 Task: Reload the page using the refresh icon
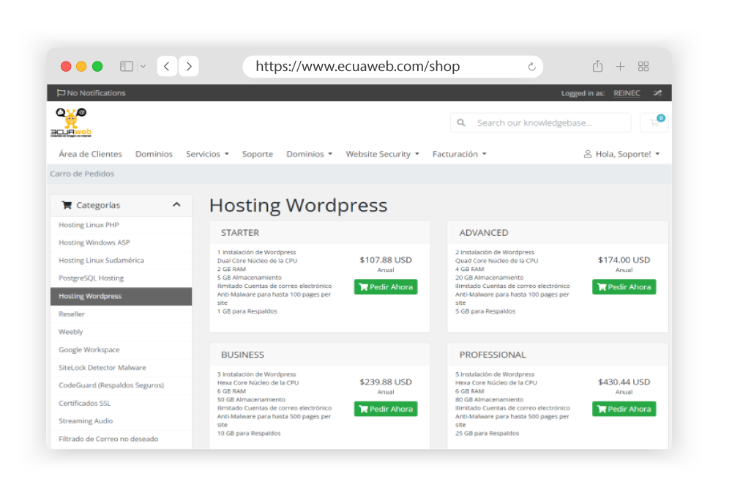tap(531, 67)
